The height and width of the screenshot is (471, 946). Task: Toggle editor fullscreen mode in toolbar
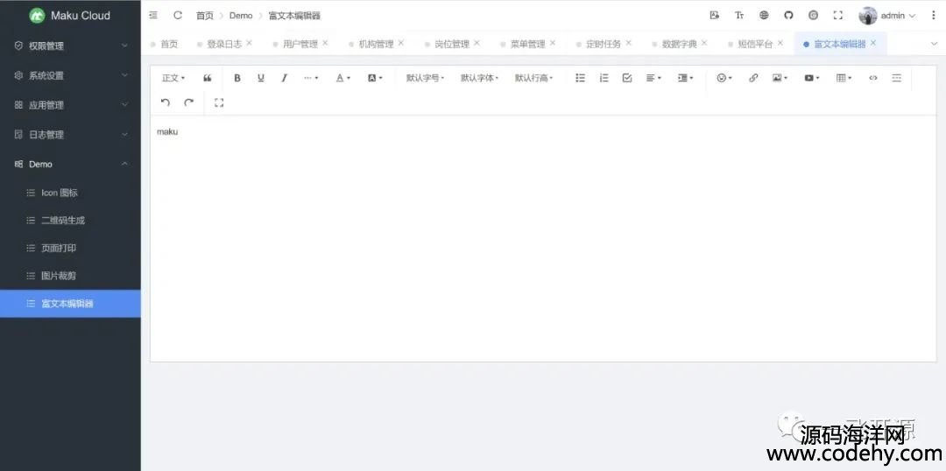pyautogui.click(x=219, y=102)
